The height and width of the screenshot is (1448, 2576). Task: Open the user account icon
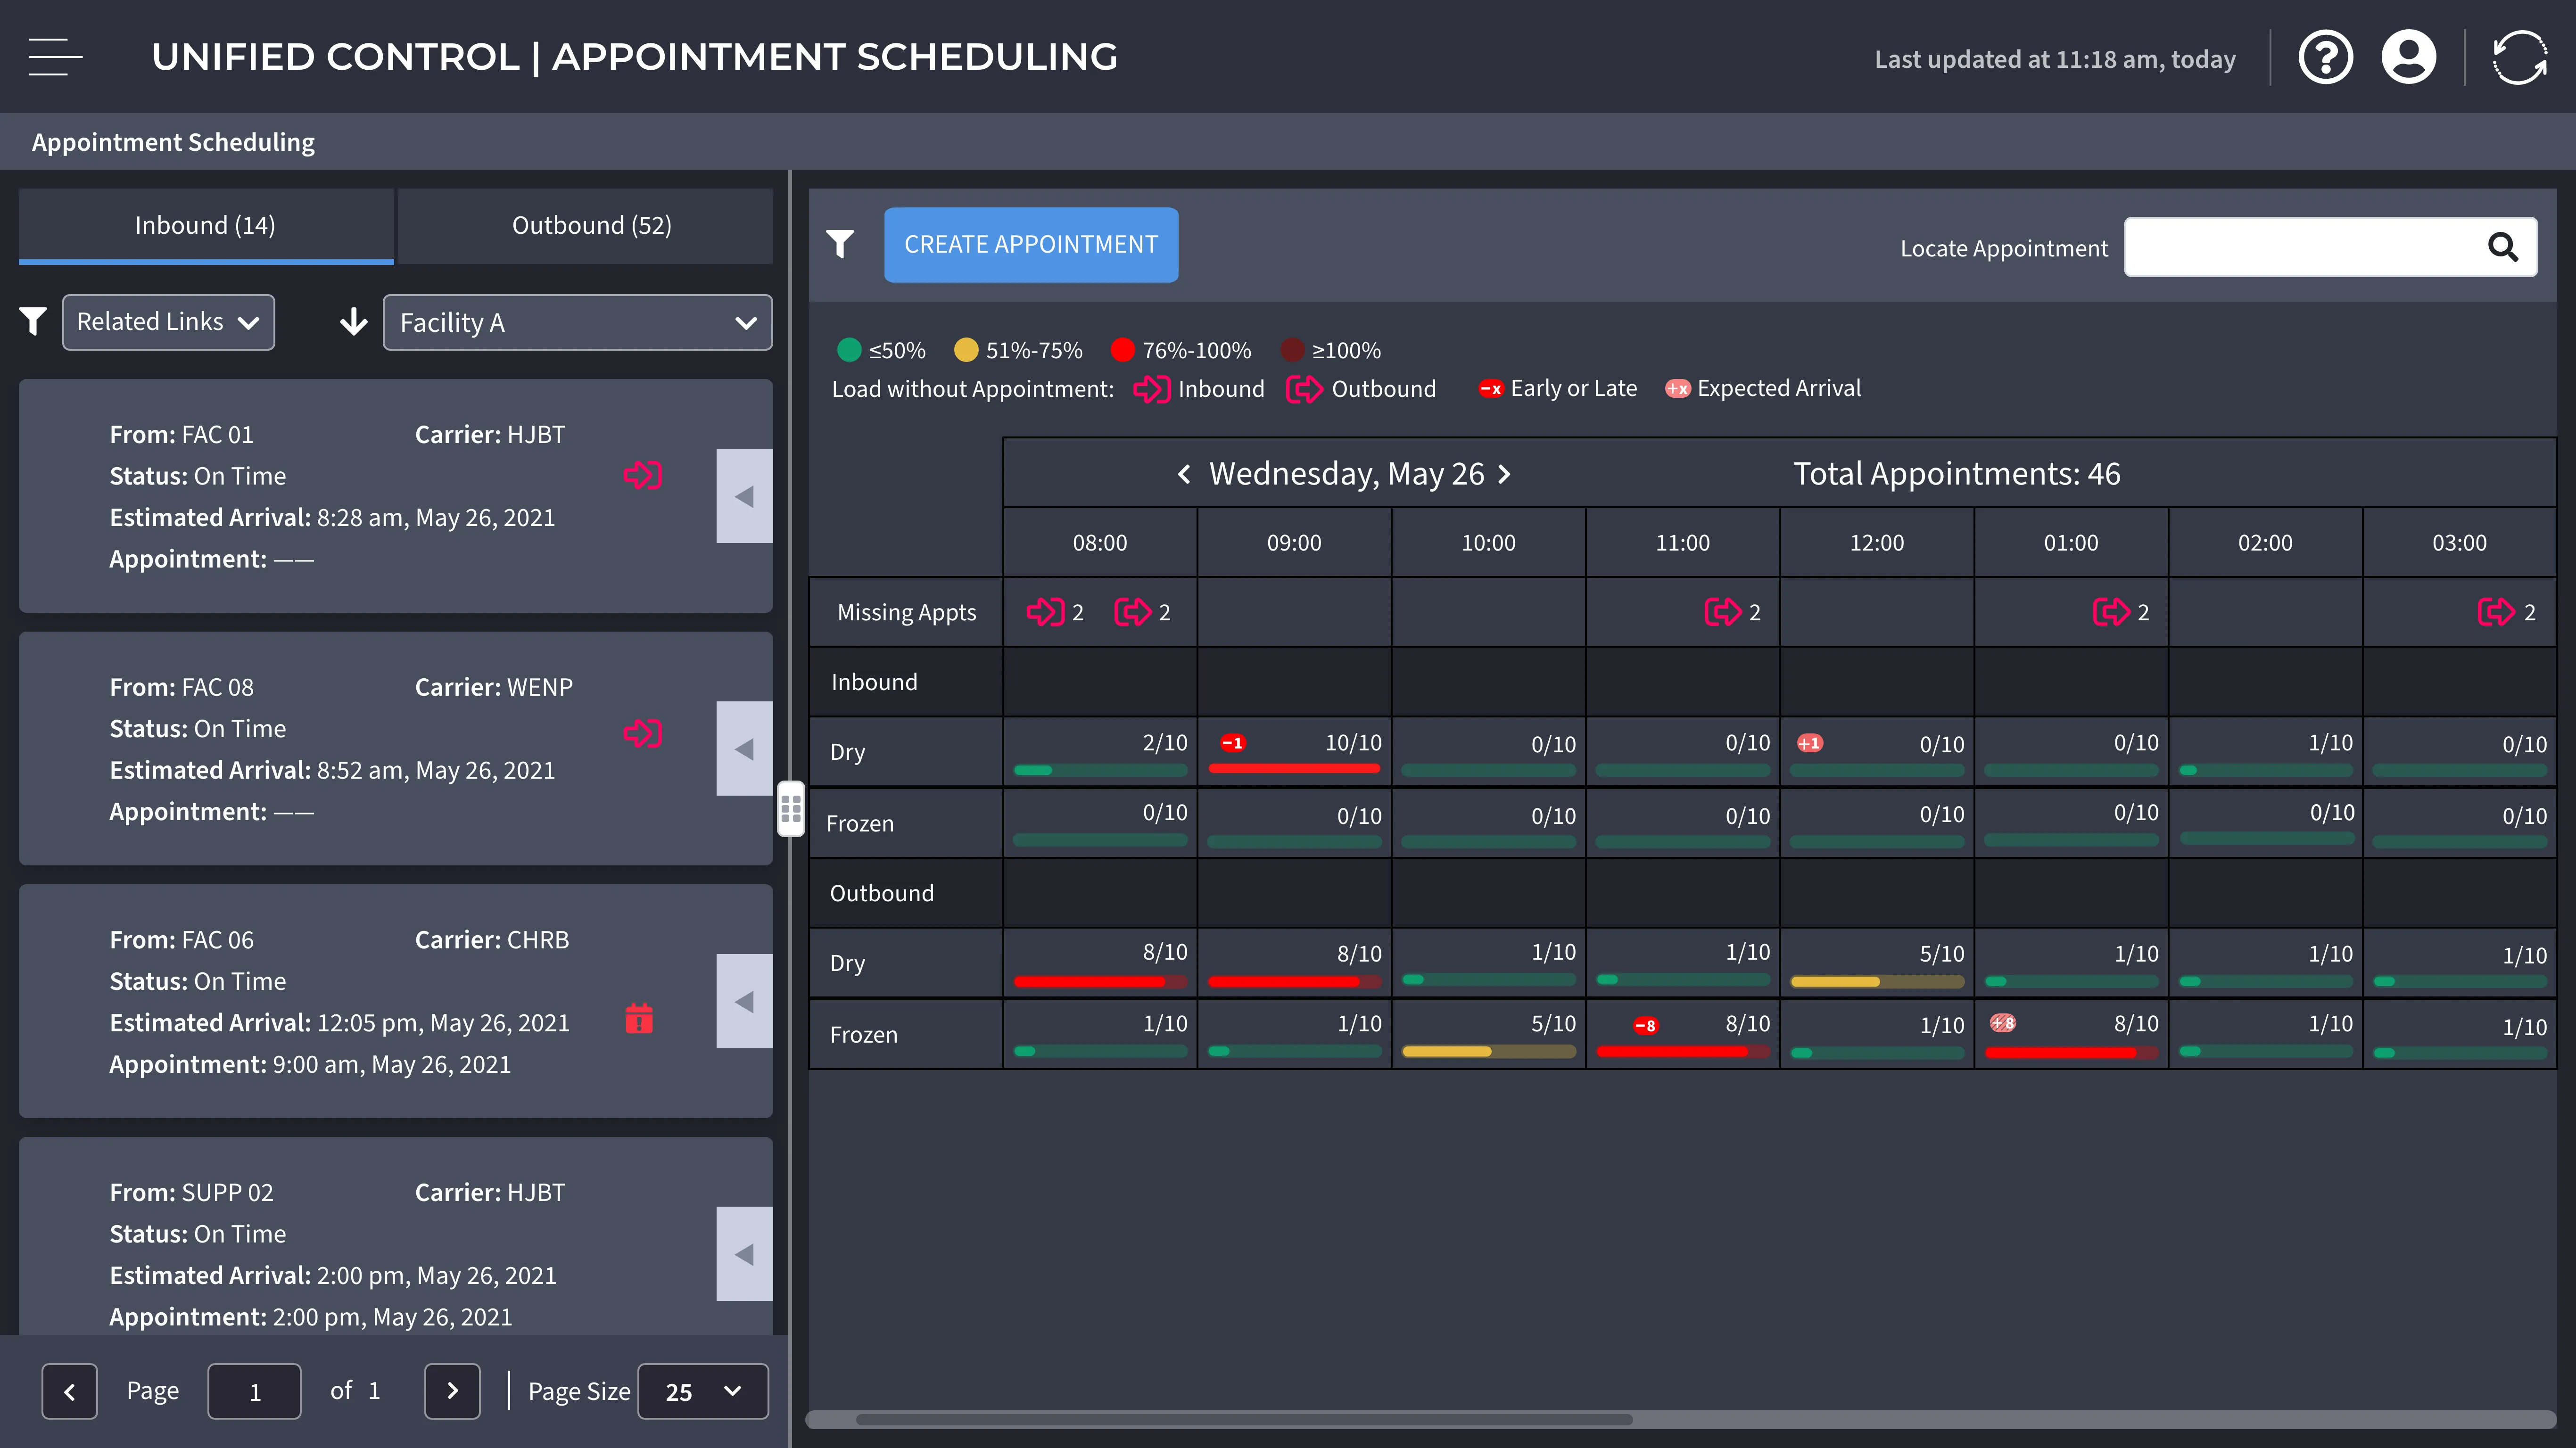(2408, 58)
